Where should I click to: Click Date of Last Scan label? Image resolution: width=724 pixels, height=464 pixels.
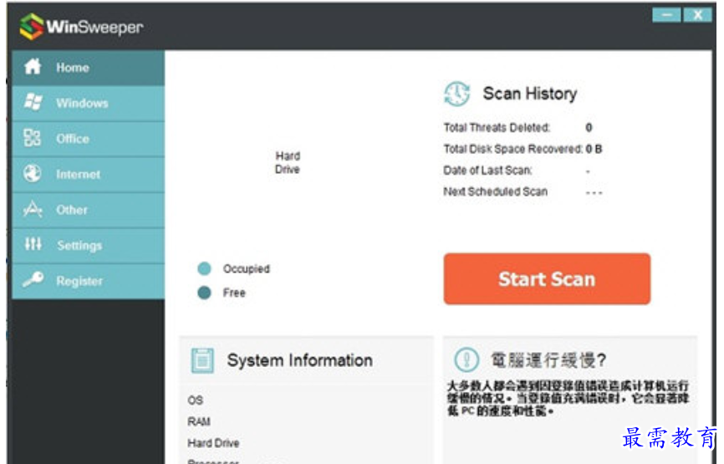point(487,171)
